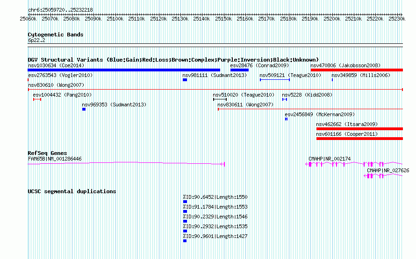Click segmental duplication %ID:90.6452 Length:1550
Viewport: 416px width, 259px height.
(185, 202)
